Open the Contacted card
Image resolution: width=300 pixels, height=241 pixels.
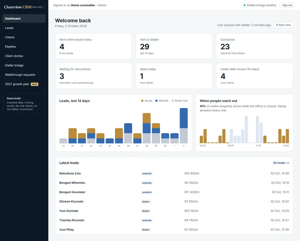[255, 46]
